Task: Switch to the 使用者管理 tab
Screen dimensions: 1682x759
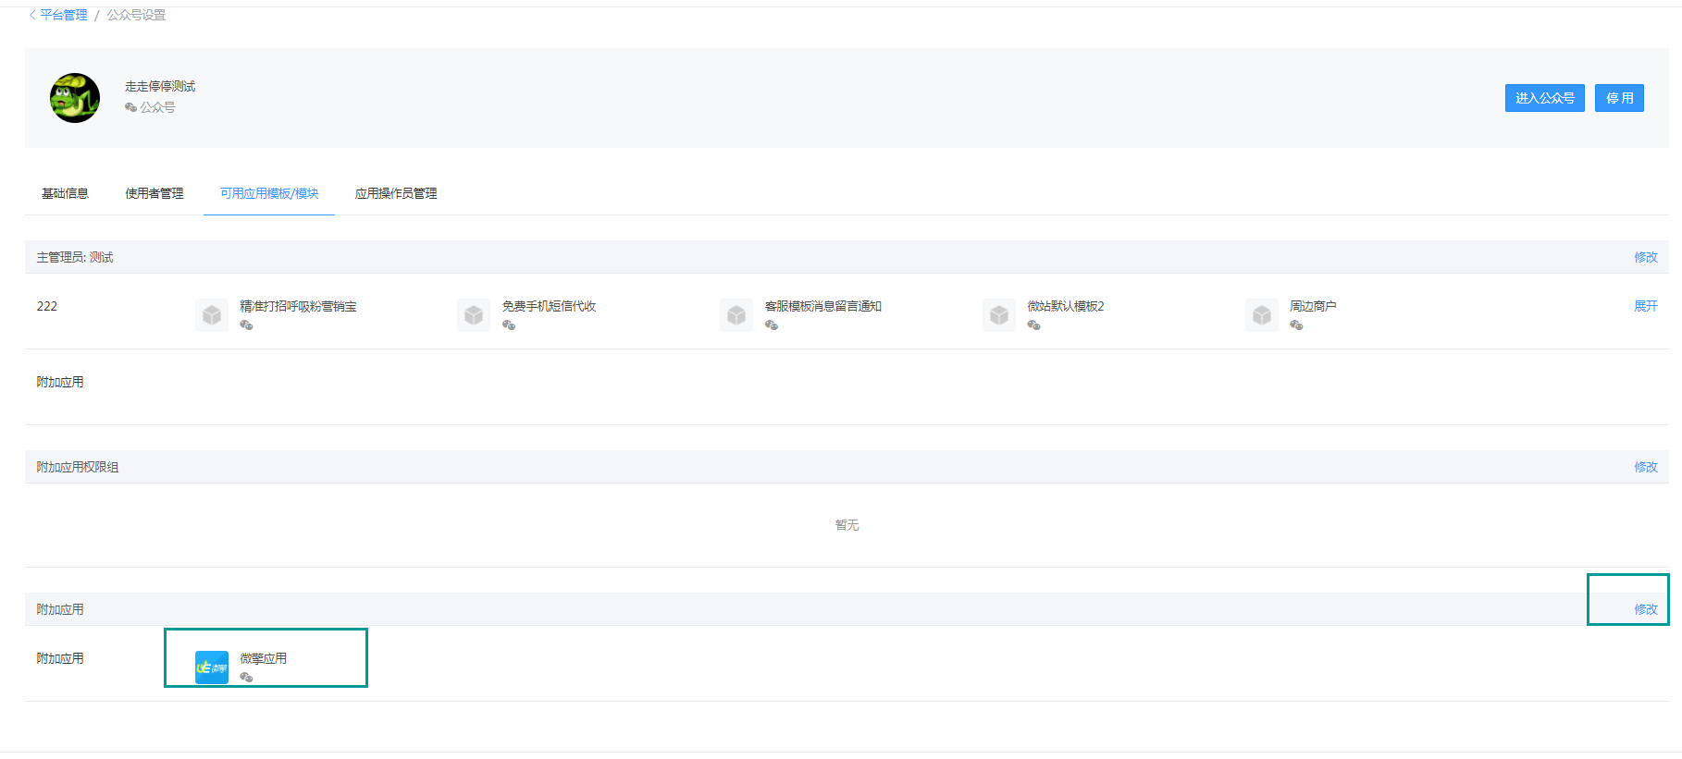Action: 155,193
